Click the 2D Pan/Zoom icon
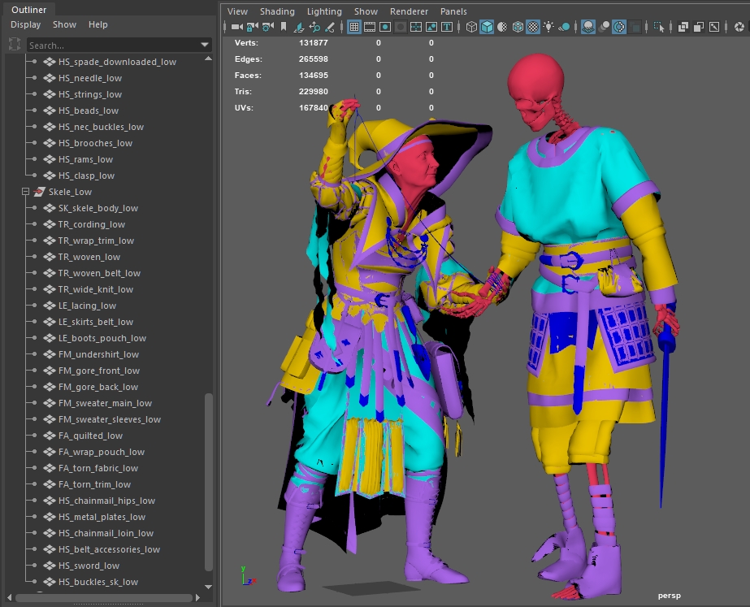Image resolution: width=750 pixels, height=607 pixels. [x=314, y=27]
